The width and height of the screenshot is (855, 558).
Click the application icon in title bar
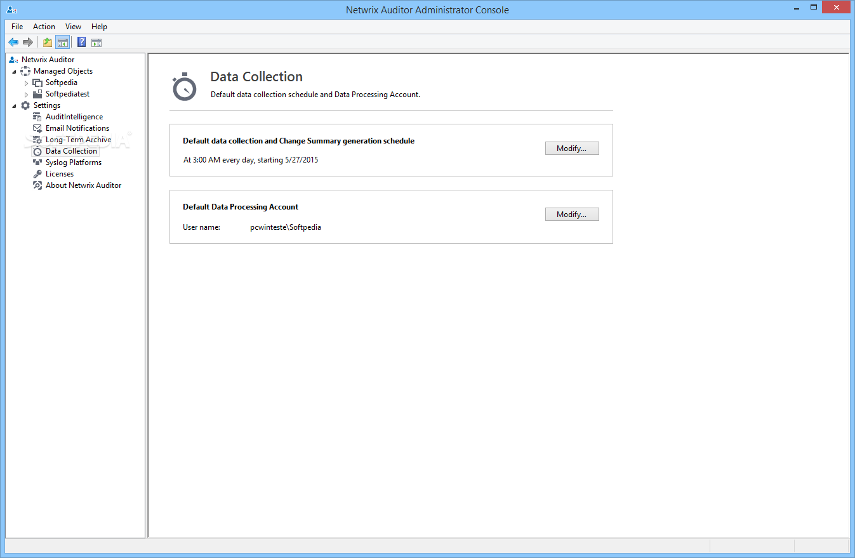click(11, 10)
